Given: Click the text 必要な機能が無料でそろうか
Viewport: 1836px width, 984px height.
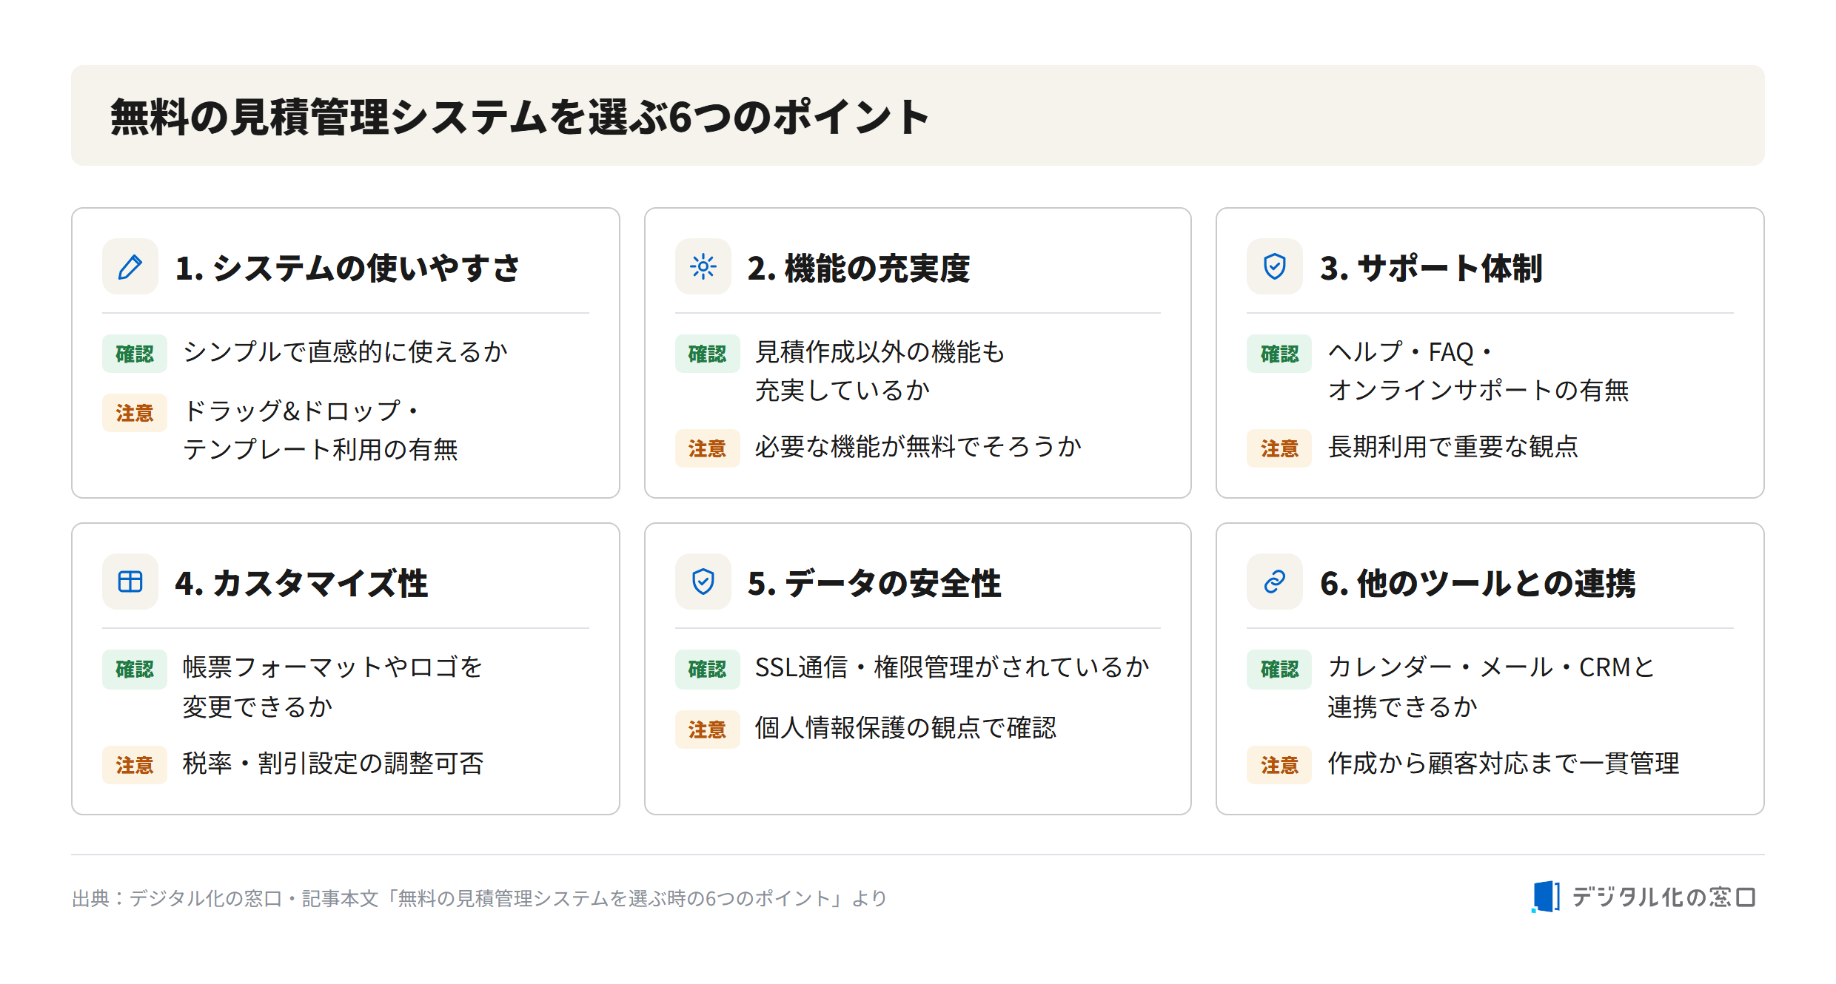Looking at the screenshot, I should click(x=918, y=447).
